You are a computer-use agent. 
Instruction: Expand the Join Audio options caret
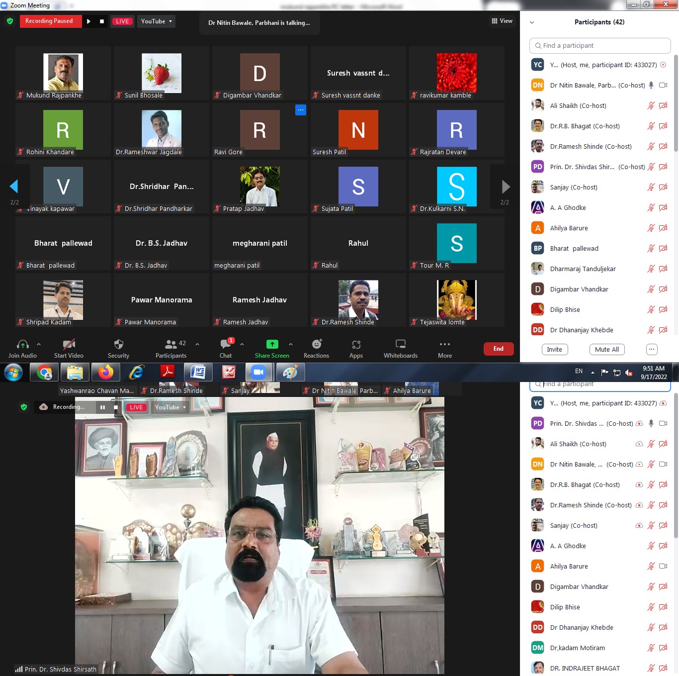click(x=39, y=344)
